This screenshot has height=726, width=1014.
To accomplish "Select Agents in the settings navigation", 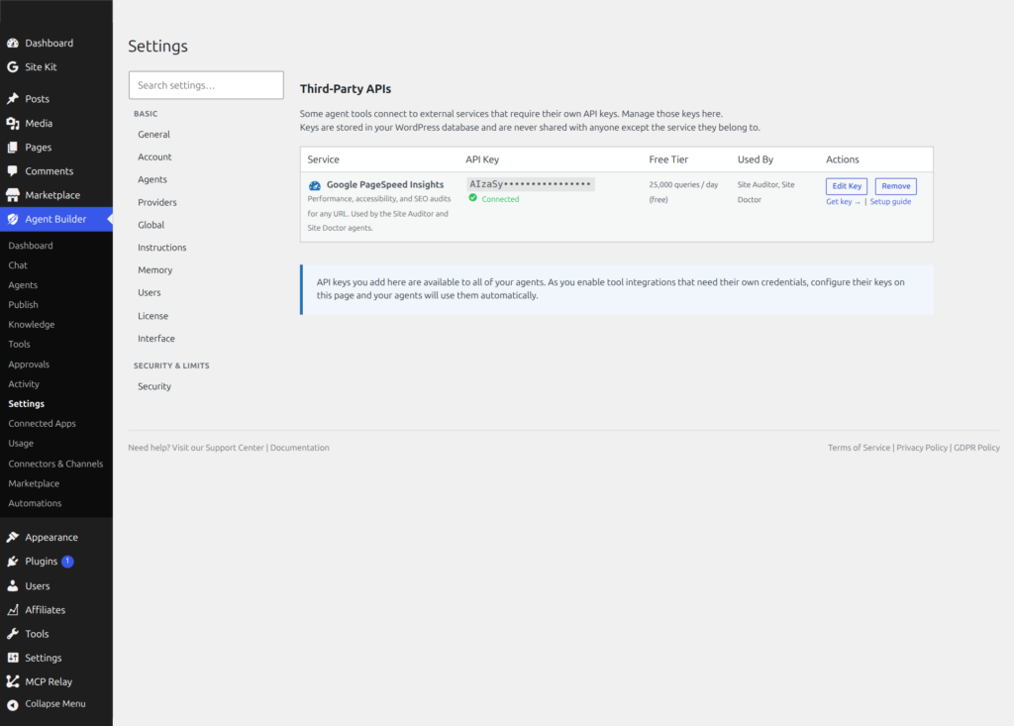I will tap(152, 180).
